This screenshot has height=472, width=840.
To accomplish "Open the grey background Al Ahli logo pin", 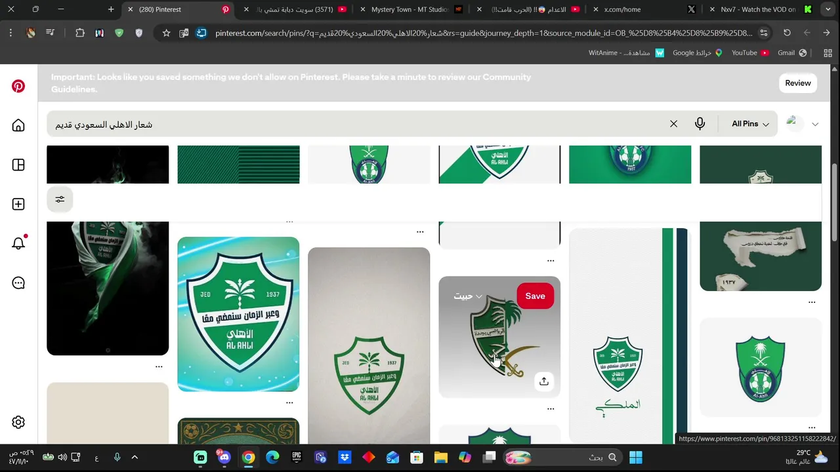I will (x=369, y=345).
